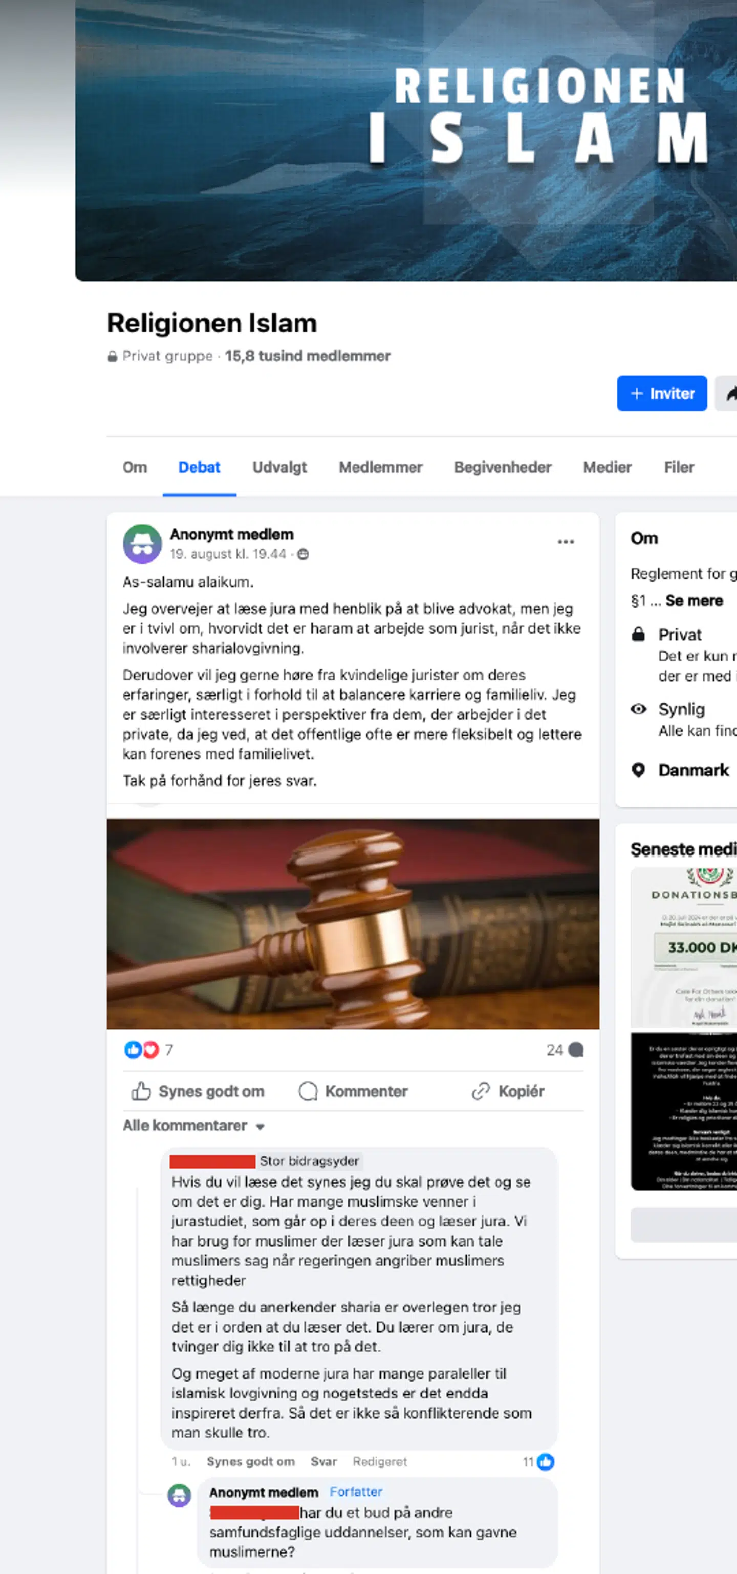Toggle Synes godt om on first comment
The width and height of the screenshot is (737, 1574).
[x=250, y=1461]
